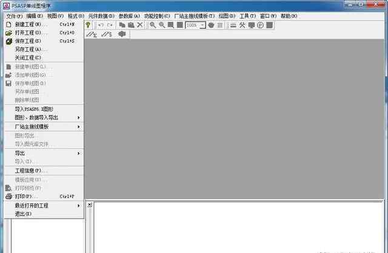Choose 打印(P) with printer icon
The height and width of the screenshot is (253, 388).
coord(44,197)
